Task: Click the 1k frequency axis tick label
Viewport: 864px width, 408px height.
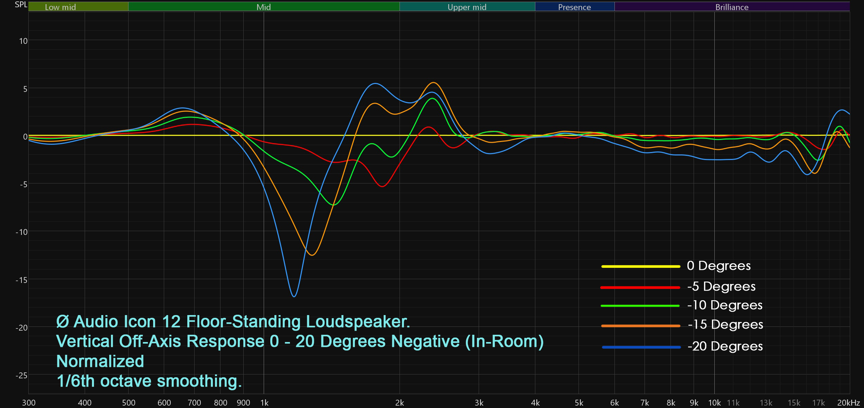Action: point(264,403)
